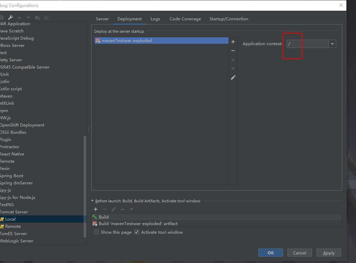The height and width of the screenshot is (263, 356).
Task: Move artifact up in deployment list
Action: point(233,60)
